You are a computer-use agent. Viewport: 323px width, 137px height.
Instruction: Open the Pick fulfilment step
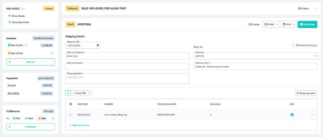(x=16, y=119)
